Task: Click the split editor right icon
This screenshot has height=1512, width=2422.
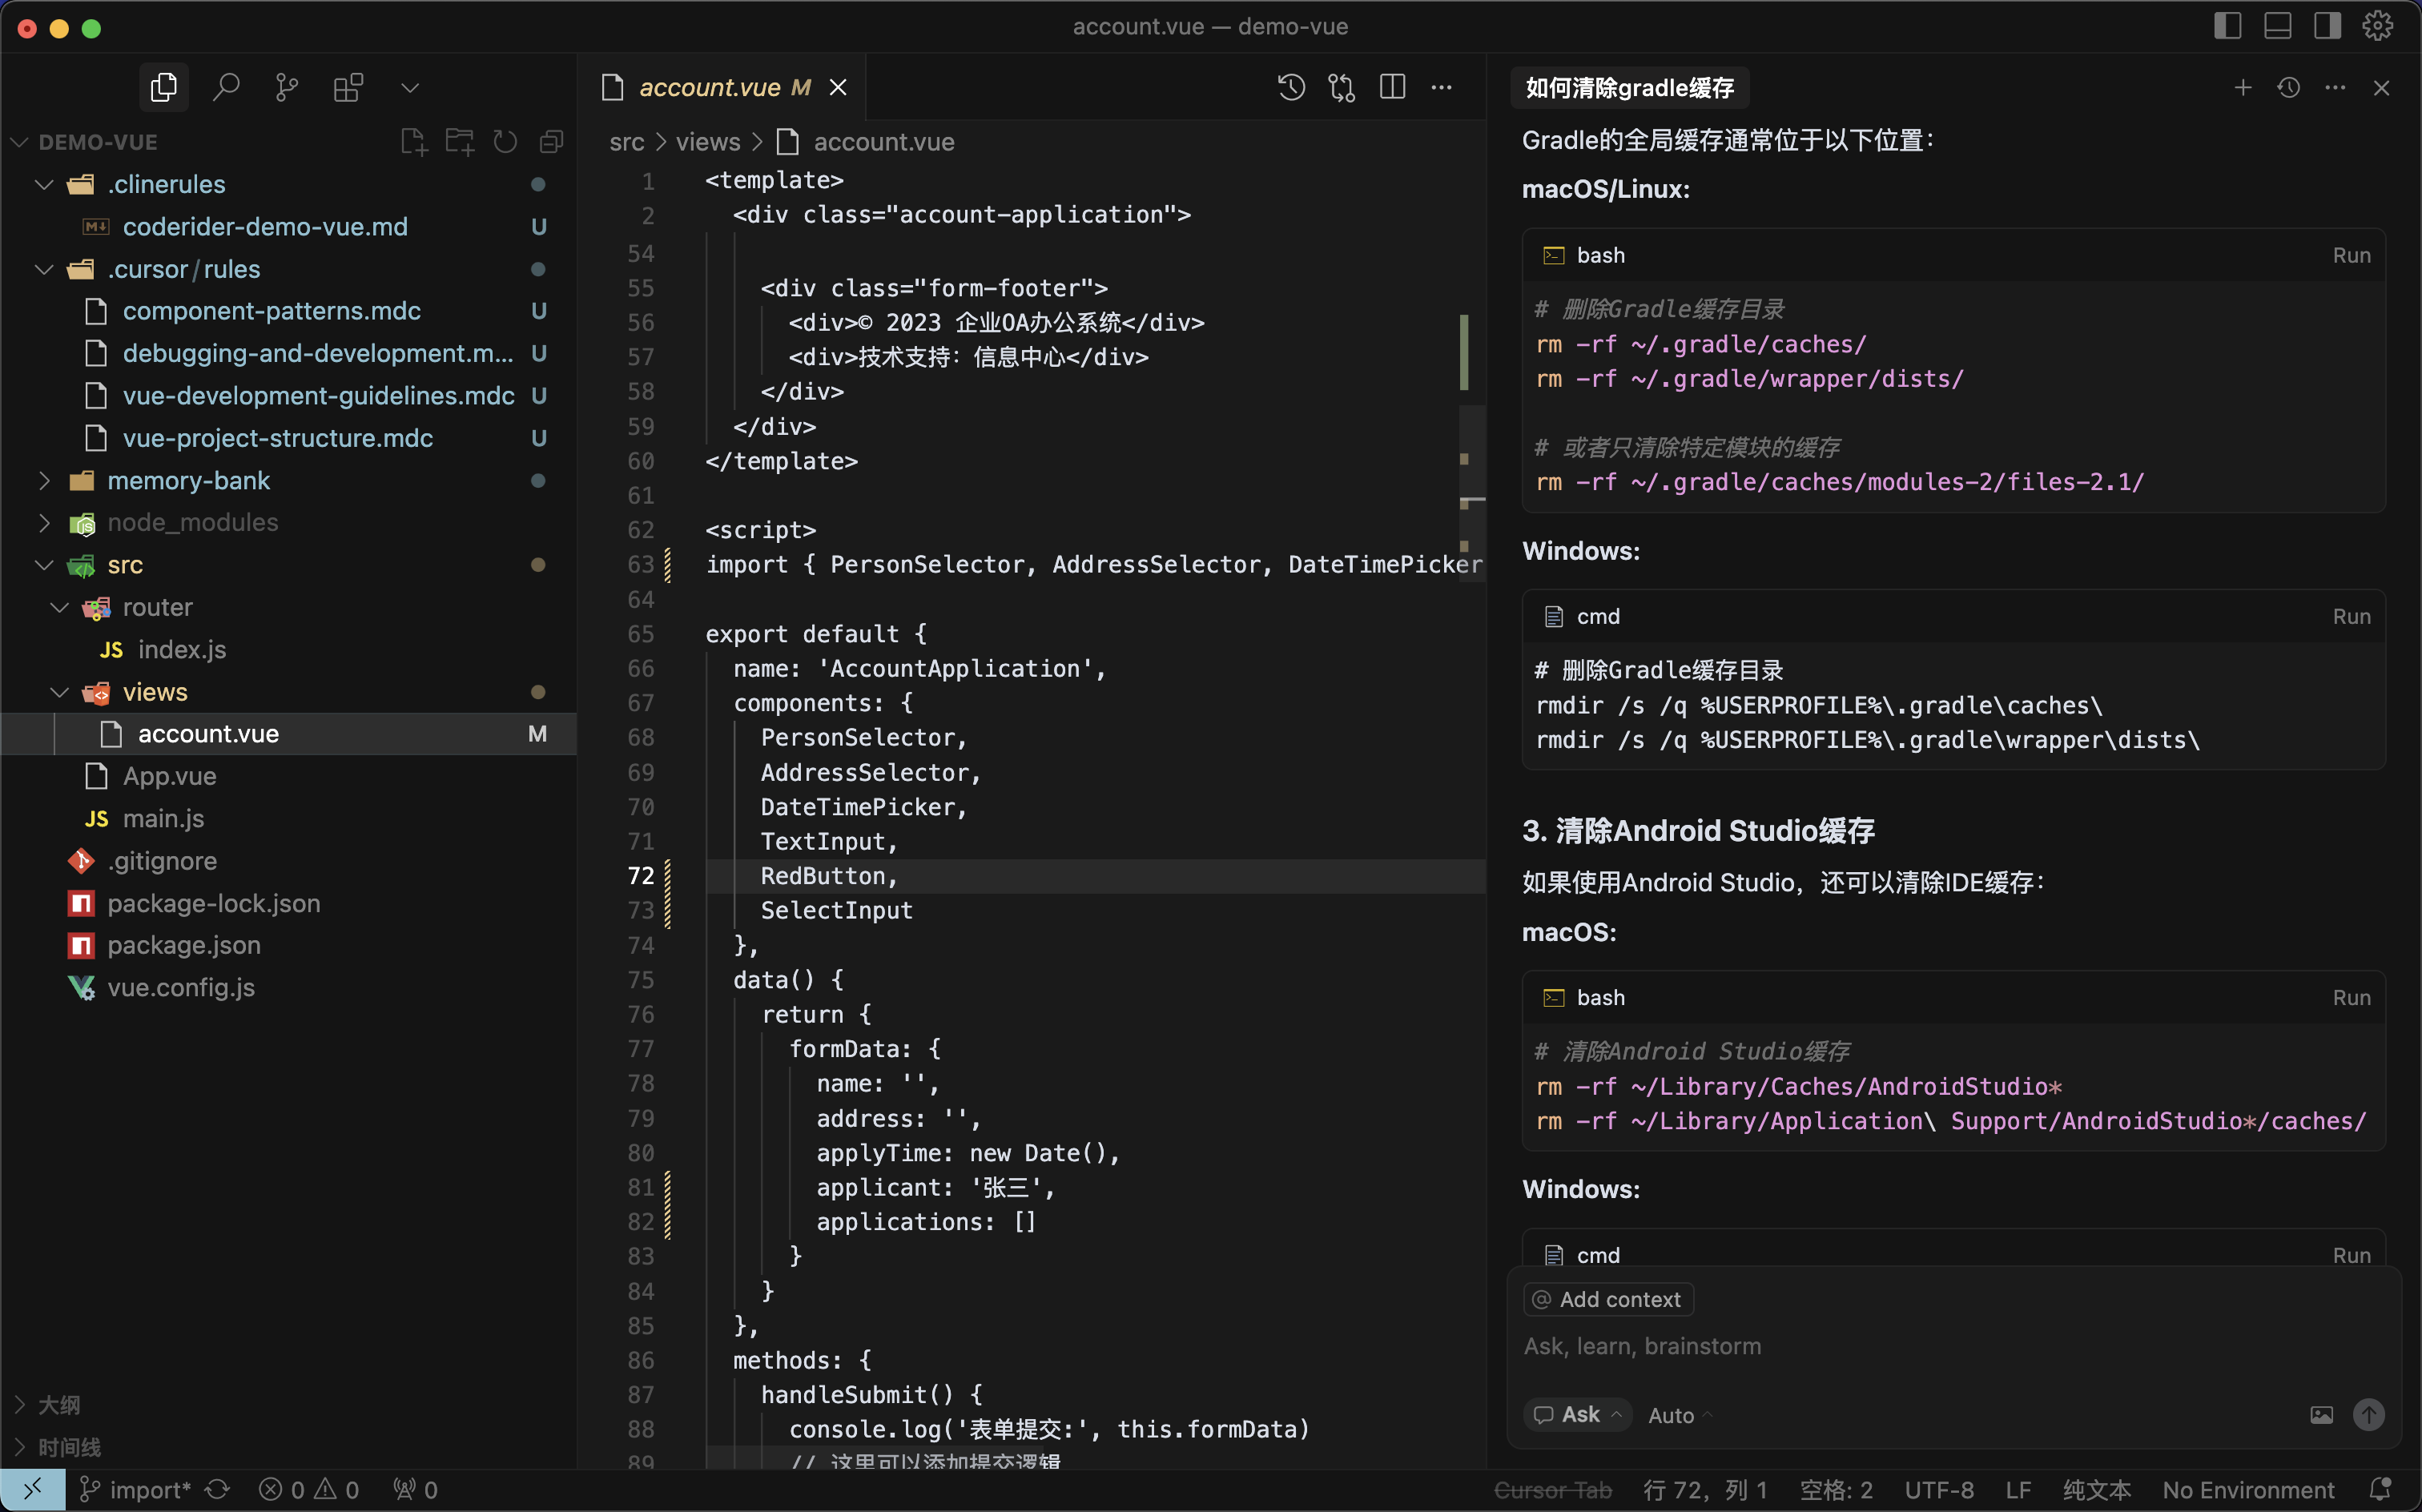Action: click(x=1392, y=88)
